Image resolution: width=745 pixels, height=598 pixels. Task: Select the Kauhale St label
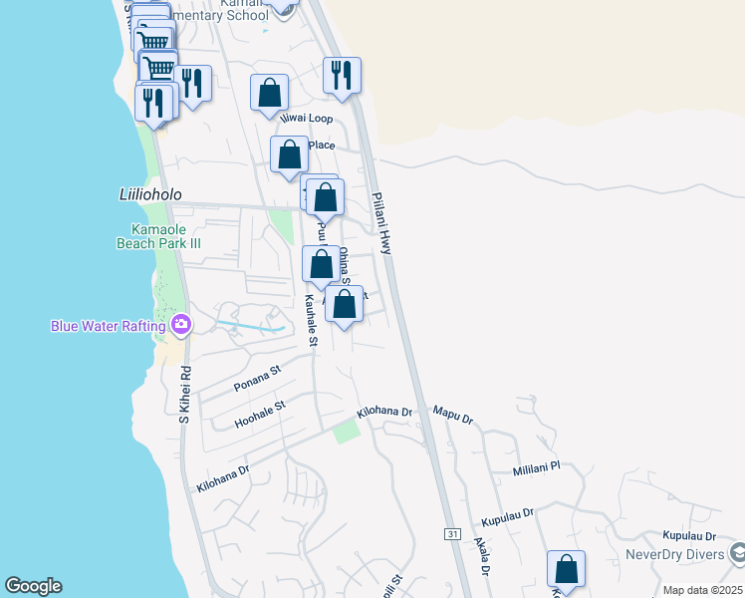(311, 320)
